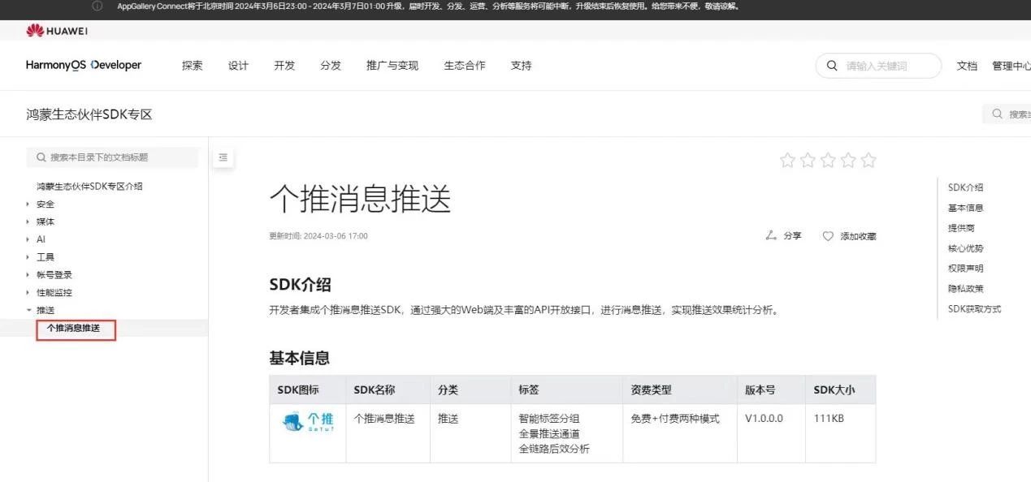Image resolution: width=1031 pixels, height=482 pixels.
Task: Click the share icon
Action: click(771, 235)
